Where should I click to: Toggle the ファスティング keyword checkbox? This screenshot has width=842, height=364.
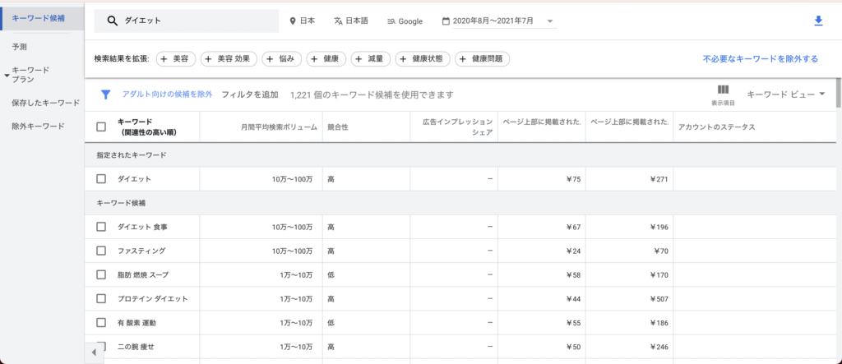(x=101, y=251)
